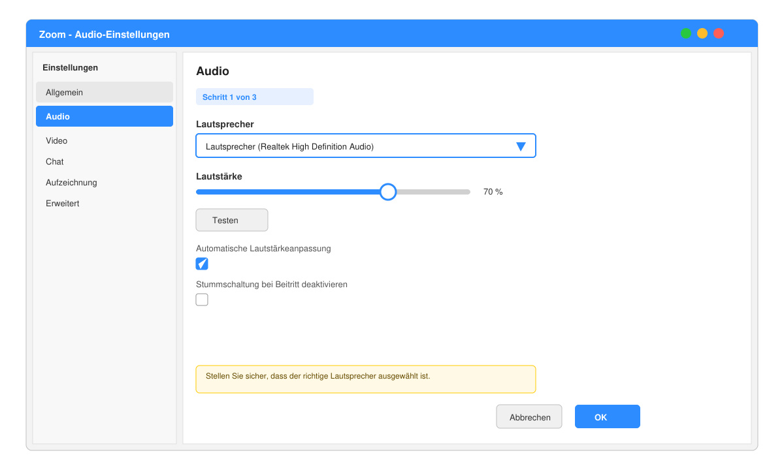Enable Stummschaltung bei Beitritt deaktivieren checkbox
This screenshot has width=784, height=470.
(202, 300)
